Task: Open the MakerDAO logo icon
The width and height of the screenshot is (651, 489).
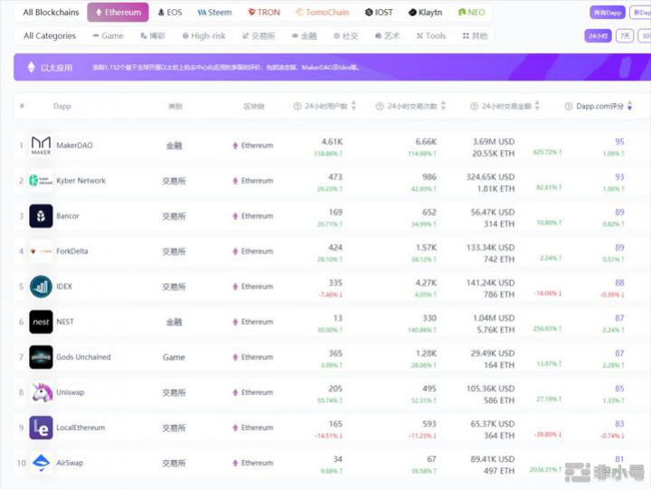Action: (x=41, y=146)
